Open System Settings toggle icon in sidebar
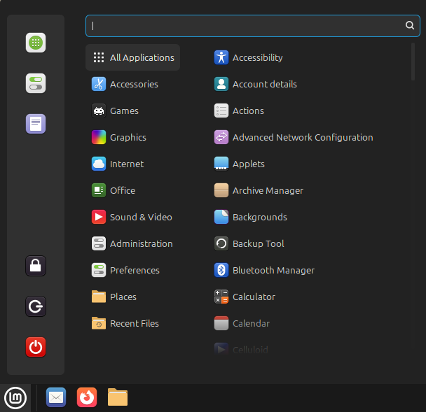This screenshot has width=426, height=412. (x=36, y=83)
